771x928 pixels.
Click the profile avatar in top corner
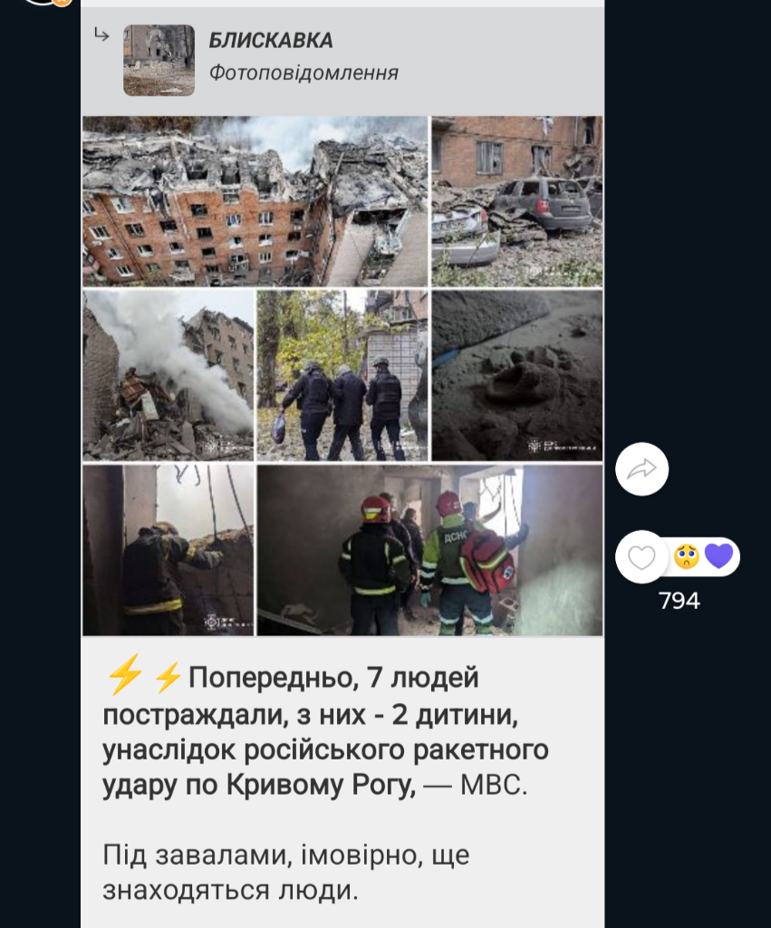point(47,3)
